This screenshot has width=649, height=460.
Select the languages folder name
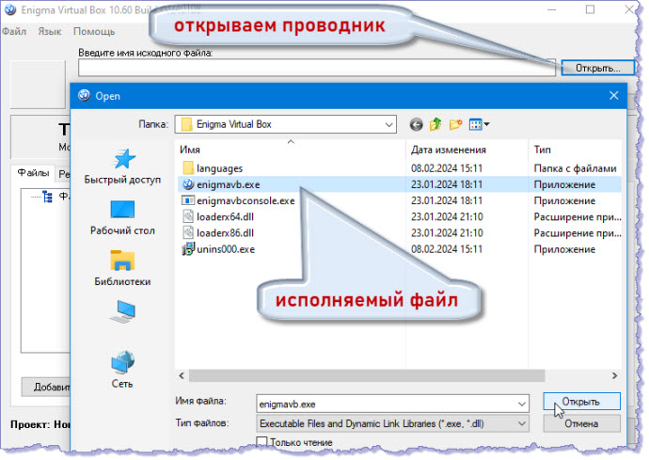click(219, 168)
